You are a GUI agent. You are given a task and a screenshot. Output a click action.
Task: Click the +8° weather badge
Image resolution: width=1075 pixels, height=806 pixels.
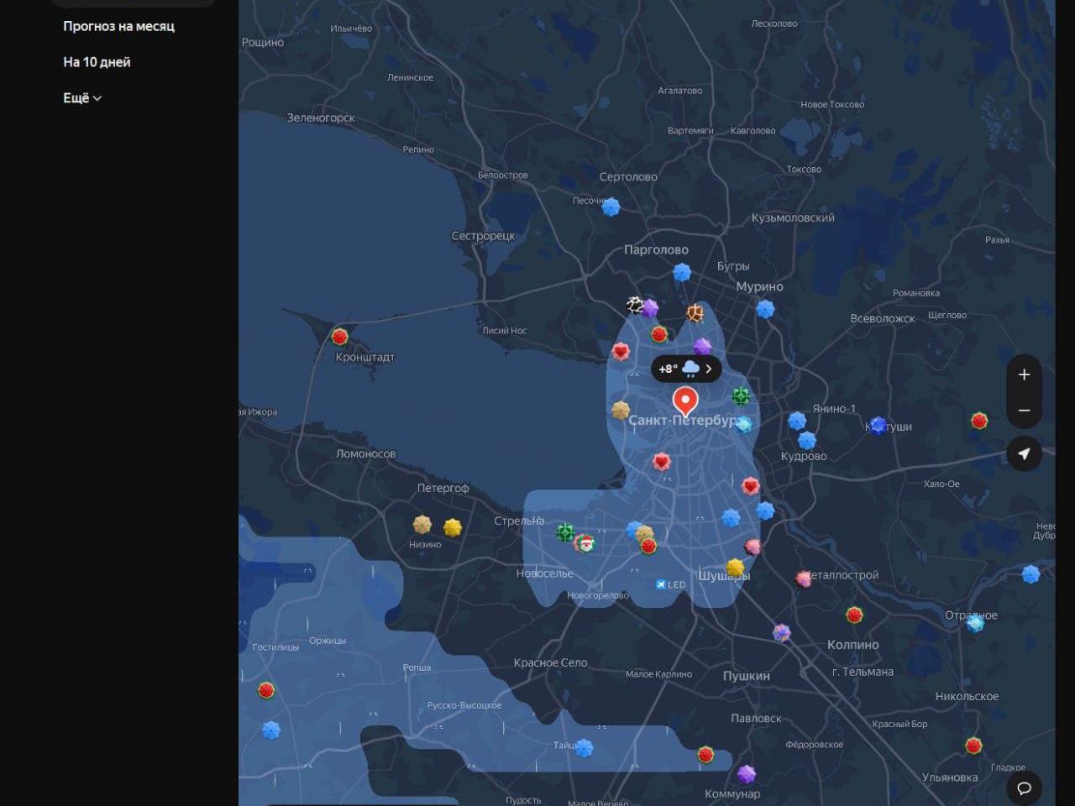(x=686, y=369)
